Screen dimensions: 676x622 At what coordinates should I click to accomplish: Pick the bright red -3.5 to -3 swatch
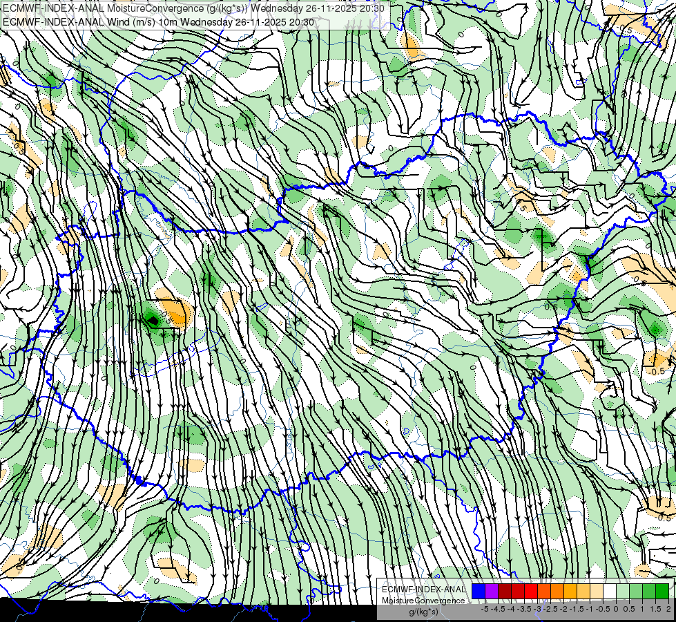531,591
